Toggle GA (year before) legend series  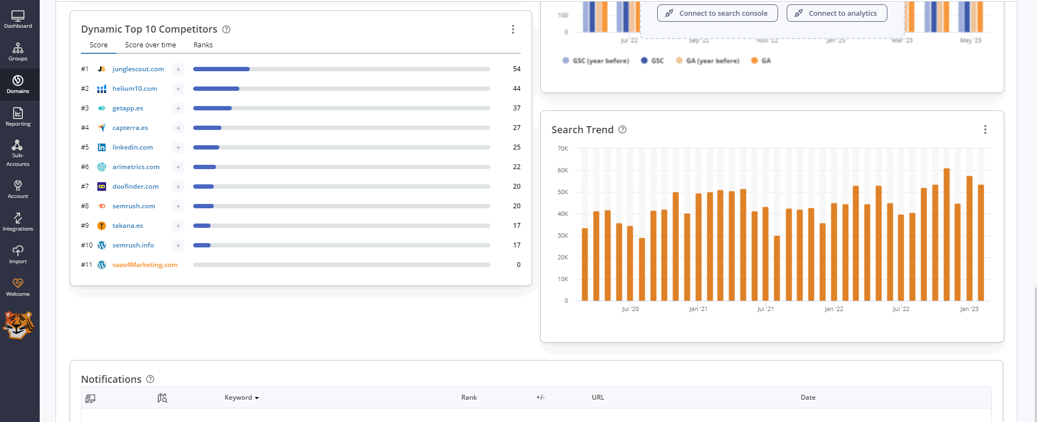pyautogui.click(x=708, y=61)
